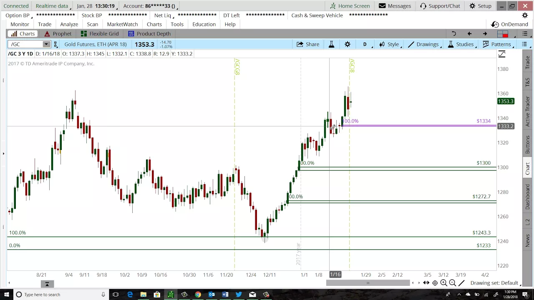Image resolution: width=534 pixels, height=300 pixels.
Task: Open the T&S side panel
Action: pos(528,82)
